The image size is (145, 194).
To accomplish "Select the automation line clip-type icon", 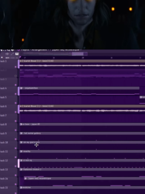I will click(12, 54).
